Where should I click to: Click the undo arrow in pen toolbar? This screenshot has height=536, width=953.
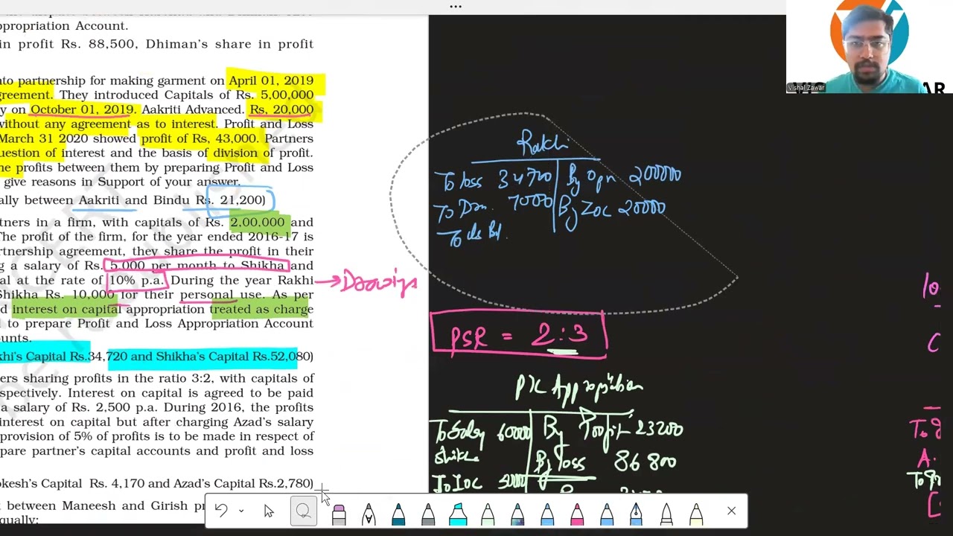click(221, 511)
